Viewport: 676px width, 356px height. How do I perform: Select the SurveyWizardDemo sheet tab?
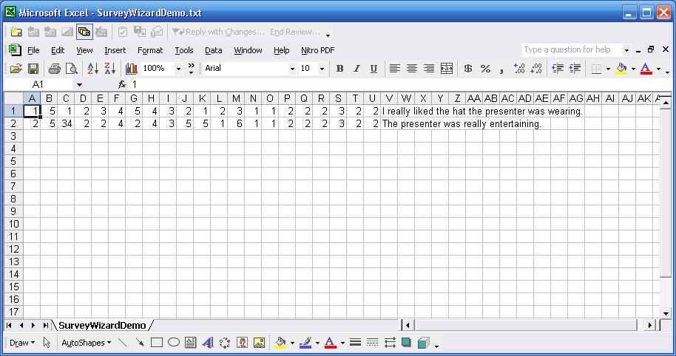102,326
